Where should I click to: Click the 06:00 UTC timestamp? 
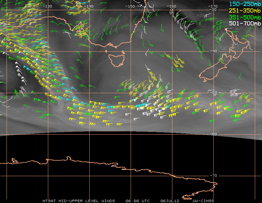coord(138,201)
